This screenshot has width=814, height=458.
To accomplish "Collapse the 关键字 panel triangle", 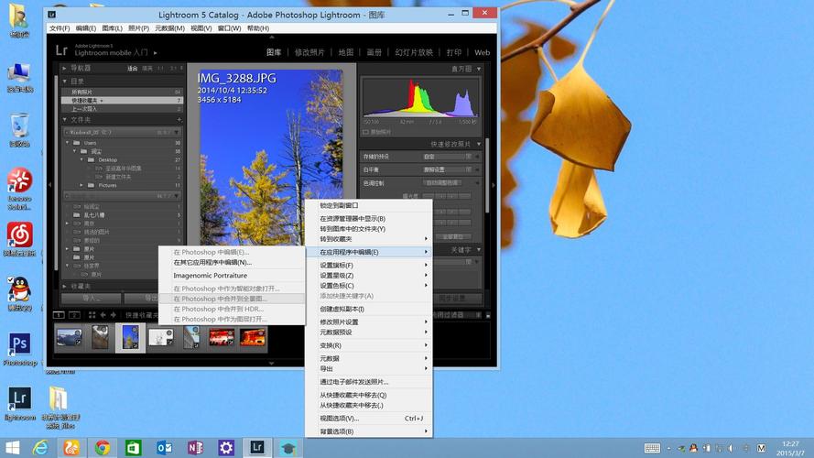I will tap(479, 250).
